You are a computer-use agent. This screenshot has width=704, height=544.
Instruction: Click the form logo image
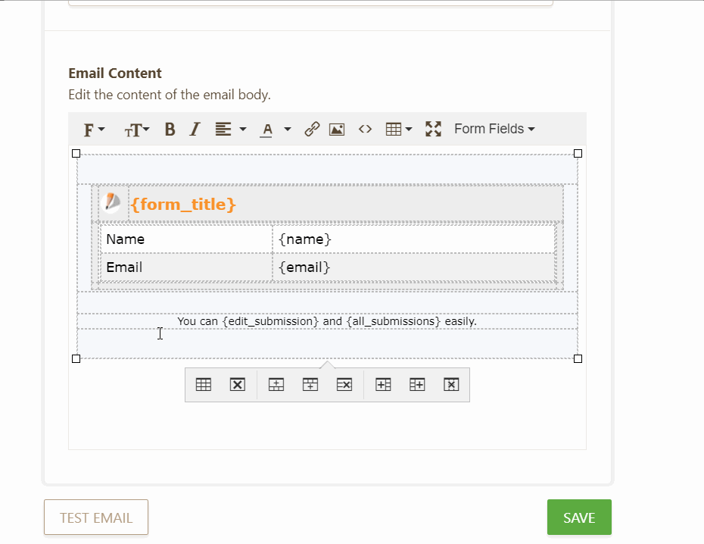tap(112, 203)
